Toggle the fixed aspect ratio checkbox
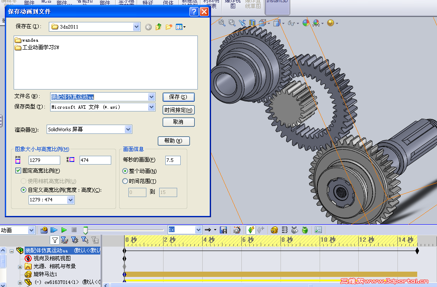Screen dimensions: 437x287 pyautogui.click(x=18, y=170)
